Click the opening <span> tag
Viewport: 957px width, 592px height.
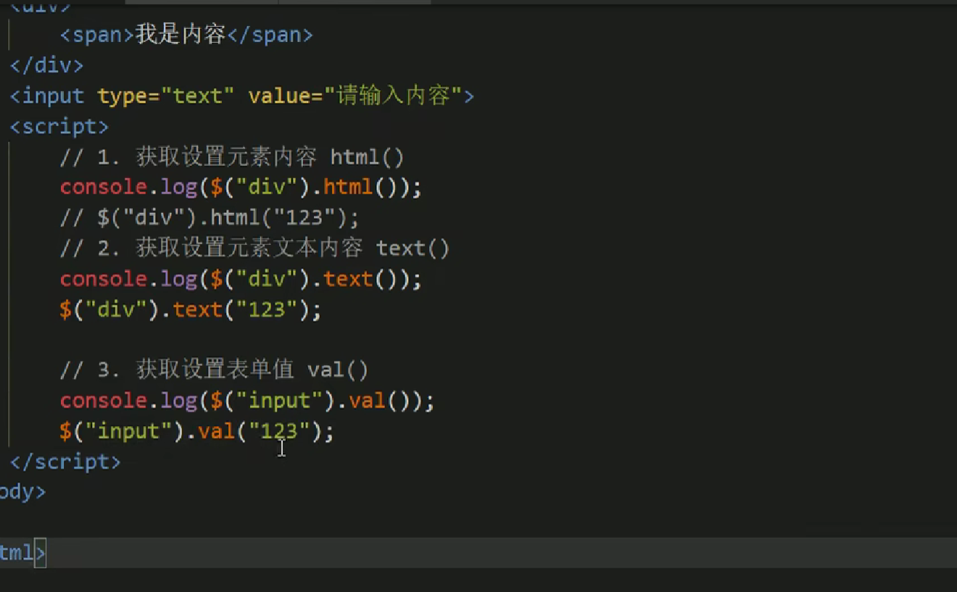point(98,35)
